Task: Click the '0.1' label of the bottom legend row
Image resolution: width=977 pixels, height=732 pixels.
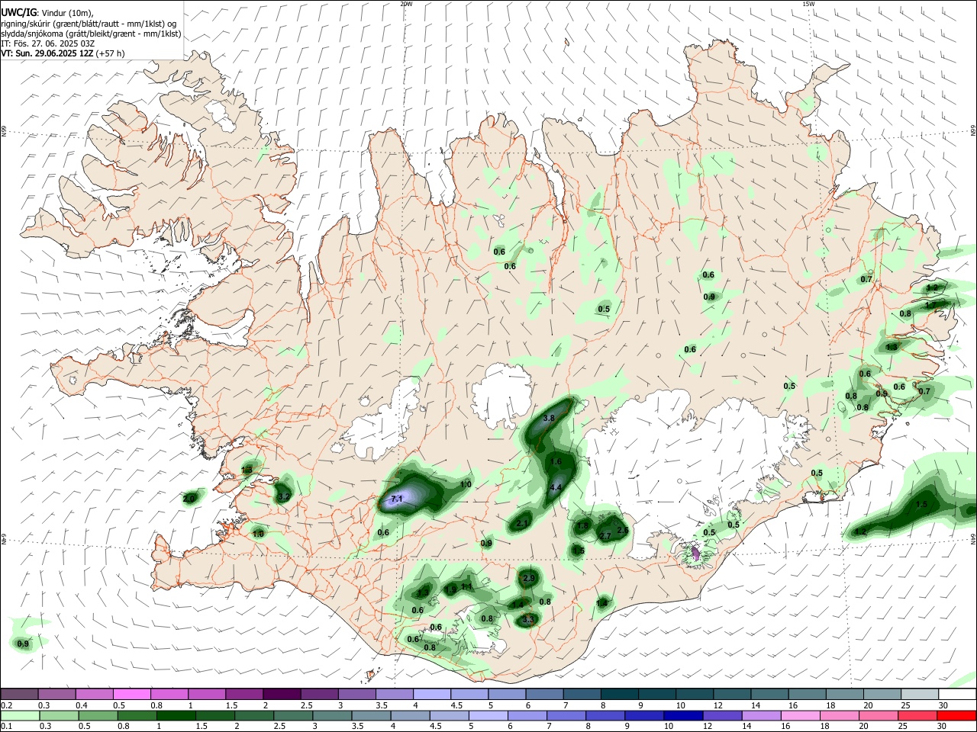Action: (7, 727)
